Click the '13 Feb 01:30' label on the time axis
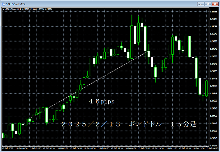220x152 pixels. click(x=35, y=148)
